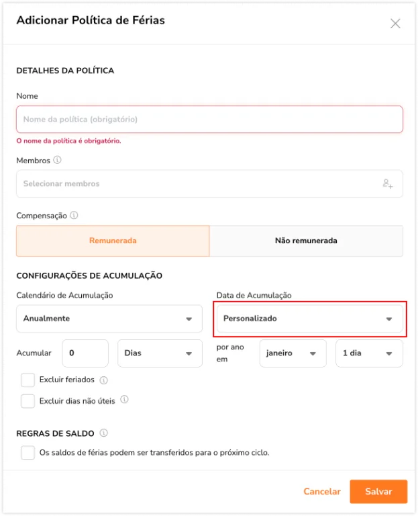Click info icon beside Excluir dias não úteis
The height and width of the screenshot is (516, 418).
click(x=124, y=400)
